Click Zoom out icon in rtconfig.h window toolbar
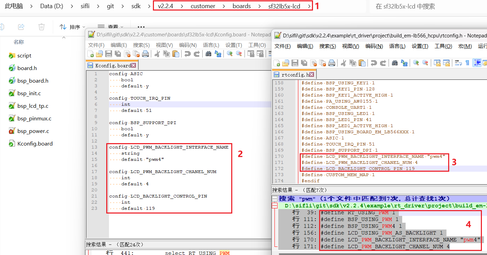This screenshot has width=487, height=255. (425, 63)
